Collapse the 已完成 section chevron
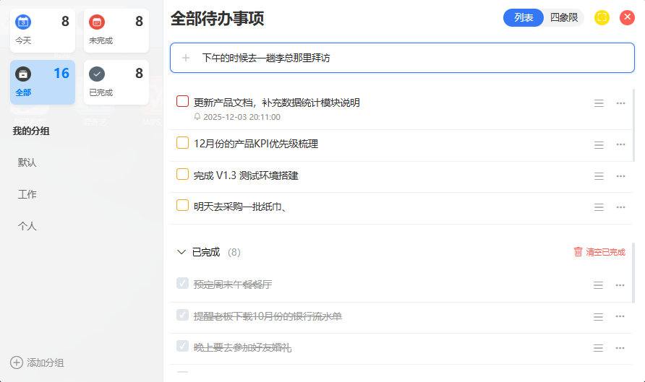Viewport: 645px width, 382px height. [181, 252]
